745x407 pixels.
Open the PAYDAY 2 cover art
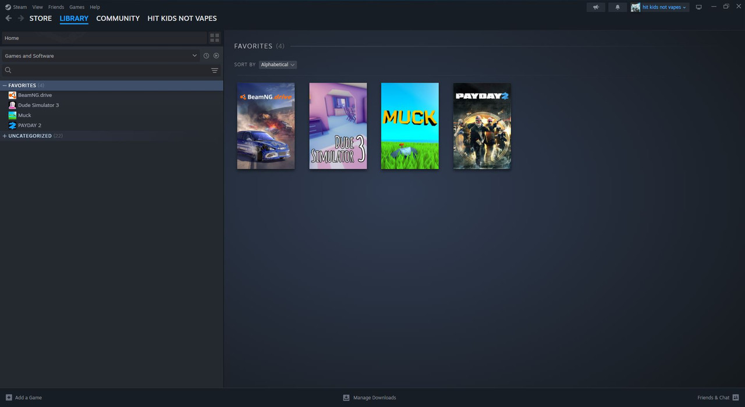[482, 126]
